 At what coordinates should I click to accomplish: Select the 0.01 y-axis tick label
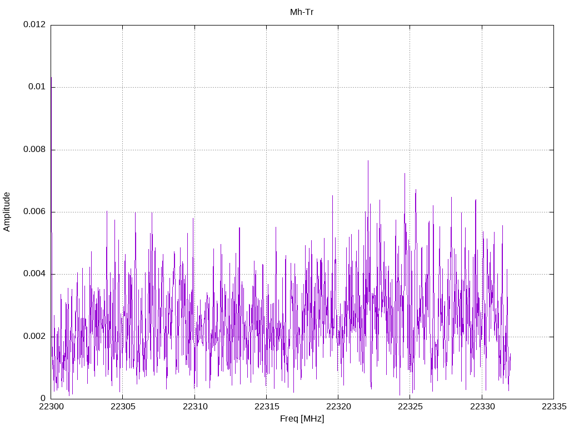[x=36, y=87]
